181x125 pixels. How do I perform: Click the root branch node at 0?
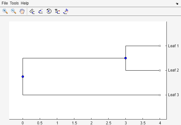23,76
